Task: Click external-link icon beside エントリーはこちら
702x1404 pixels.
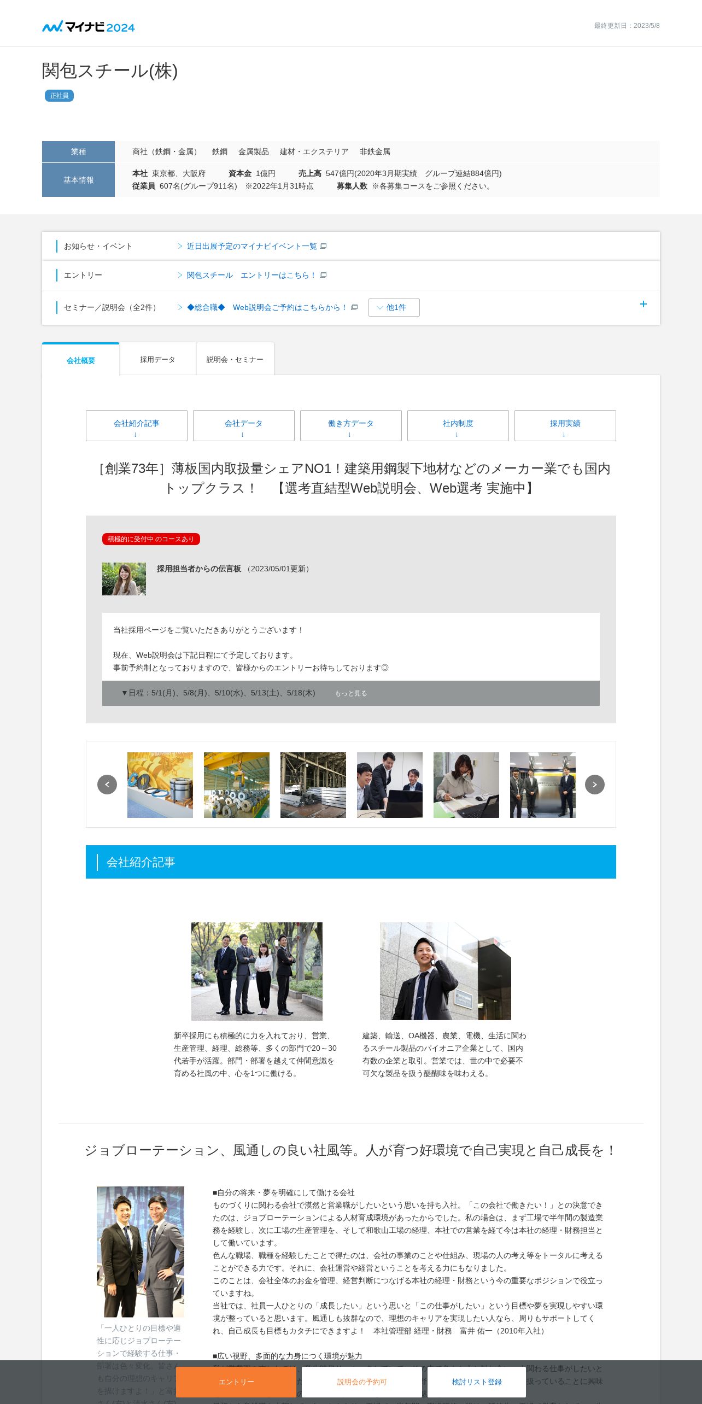Action: tap(323, 275)
